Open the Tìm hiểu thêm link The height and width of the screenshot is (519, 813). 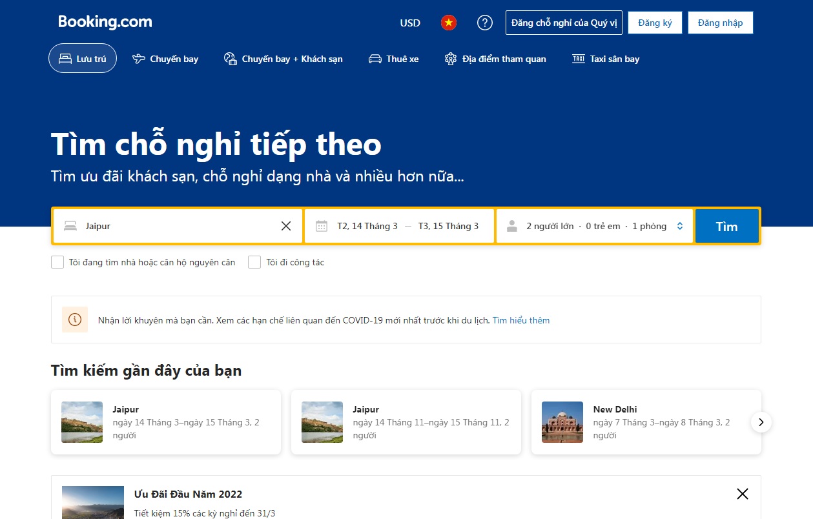coord(521,320)
